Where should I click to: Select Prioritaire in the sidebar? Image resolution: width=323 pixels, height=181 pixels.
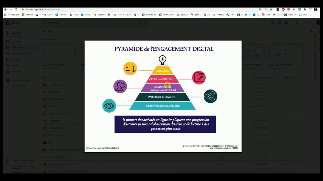20,41
